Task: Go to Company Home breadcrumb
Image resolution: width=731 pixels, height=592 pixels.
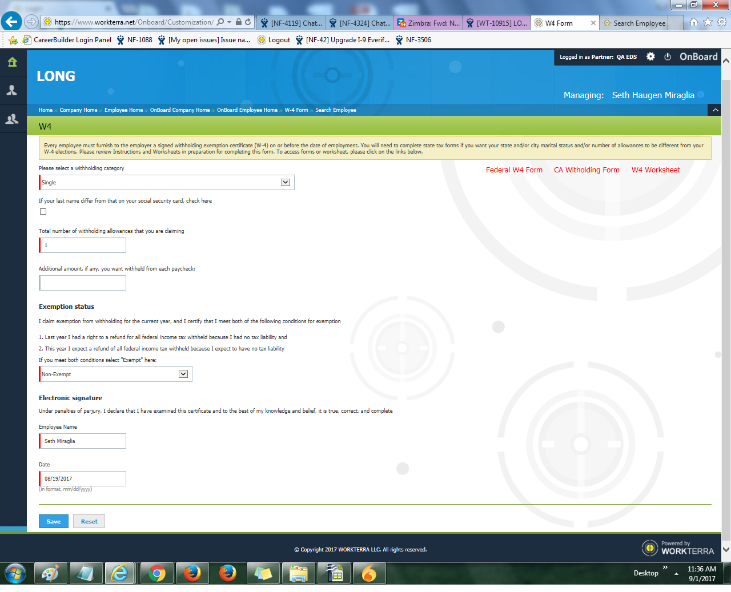Action: (78, 110)
